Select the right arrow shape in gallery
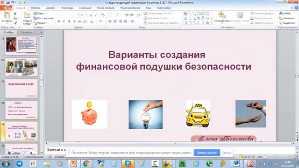This screenshot has width=299, height=168. pyautogui.click(x=199, y=18)
